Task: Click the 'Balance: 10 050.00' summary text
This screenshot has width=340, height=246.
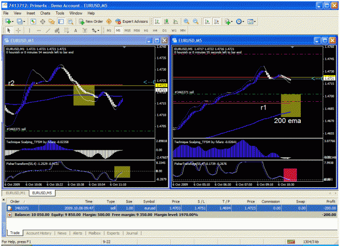Action: [32, 215]
